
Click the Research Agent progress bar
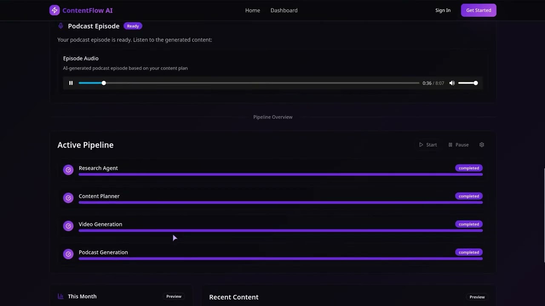click(x=281, y=174)
